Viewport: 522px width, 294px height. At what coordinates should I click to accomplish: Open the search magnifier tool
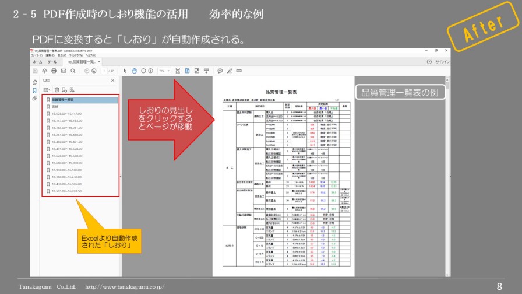point(73,71)
